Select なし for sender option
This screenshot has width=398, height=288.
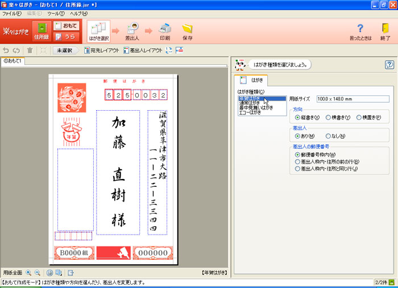(329, 136)
